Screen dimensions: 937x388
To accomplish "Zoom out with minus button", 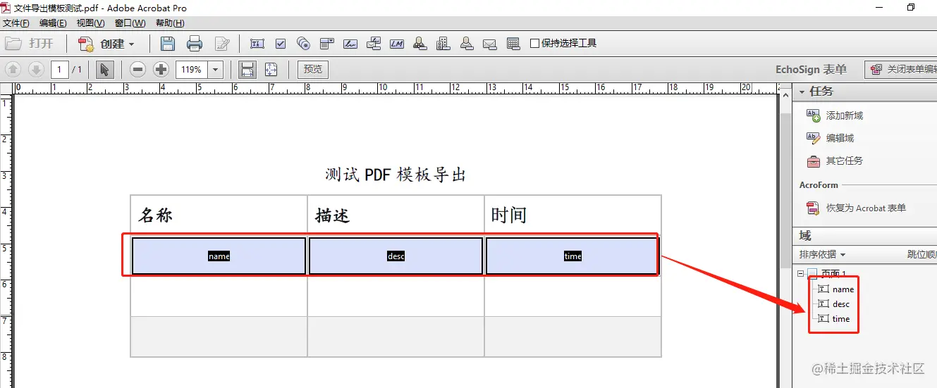I will 138,69.
